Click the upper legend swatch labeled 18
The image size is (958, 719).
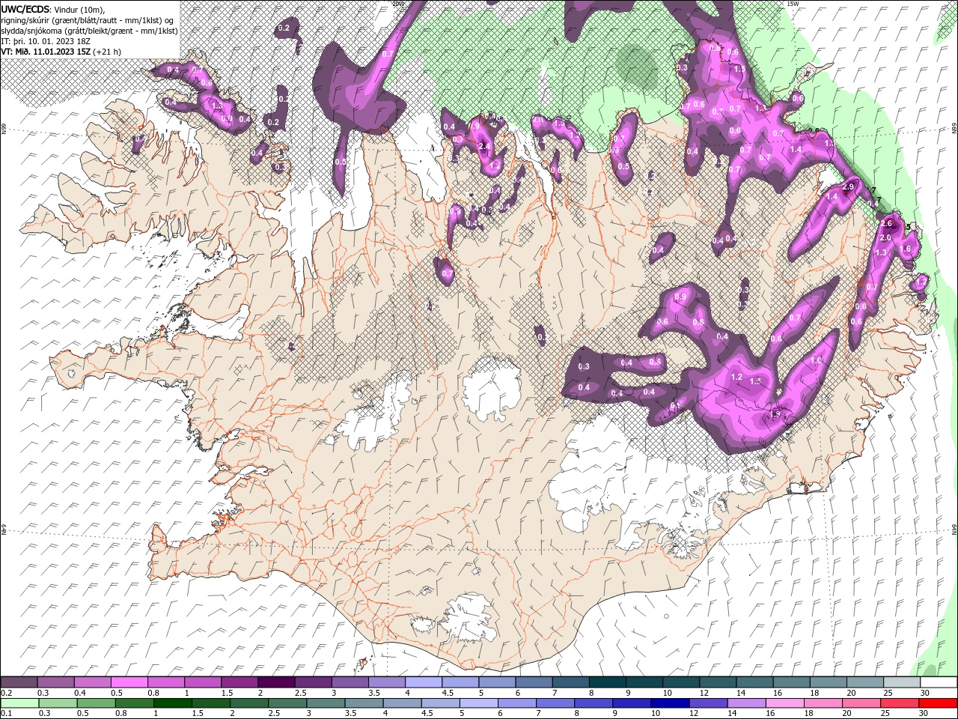pyautogui.click(x=828, y=682)
